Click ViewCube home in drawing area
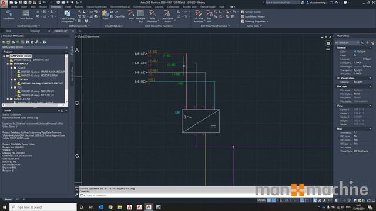 328,43
